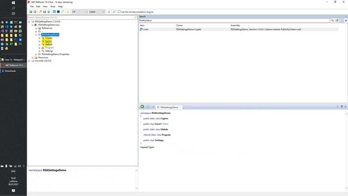
Task: Click the blue Assembly Browser window icon in toolbar
Action: click(54, 12)
